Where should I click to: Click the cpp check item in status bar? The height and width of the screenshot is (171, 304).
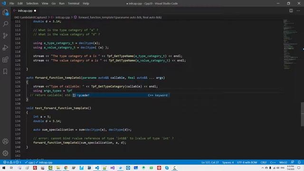[29, 162]
